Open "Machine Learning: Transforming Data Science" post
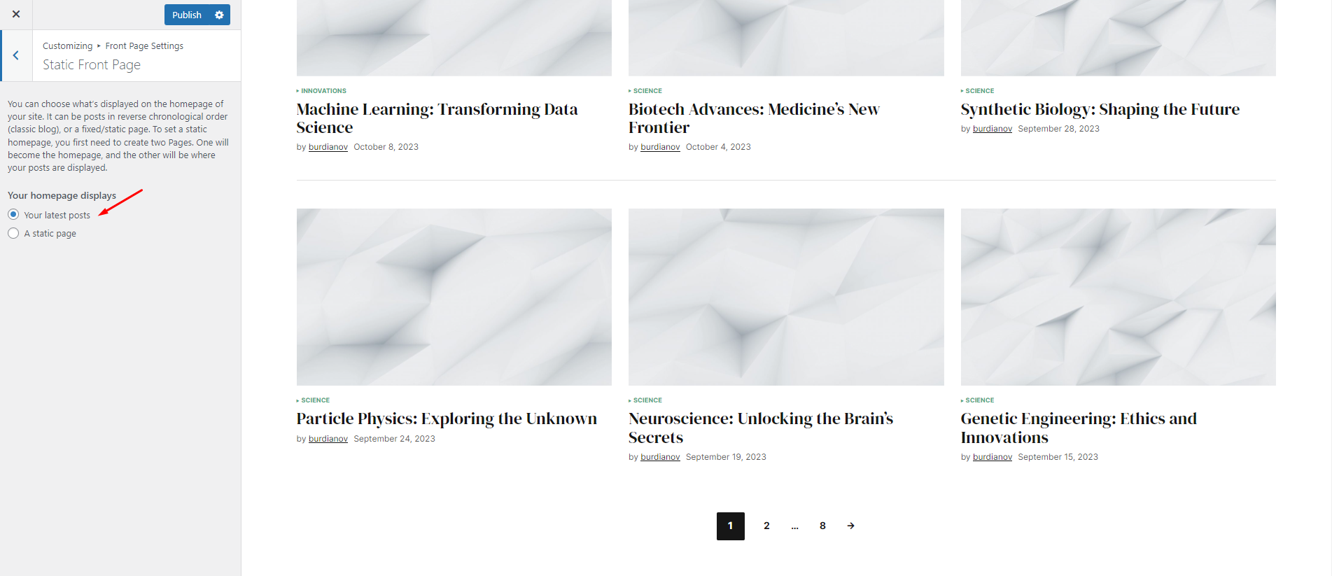 tap(437, 118)
